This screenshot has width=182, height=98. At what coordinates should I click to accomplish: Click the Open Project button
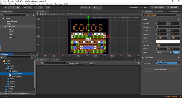[x=157, y=8]
